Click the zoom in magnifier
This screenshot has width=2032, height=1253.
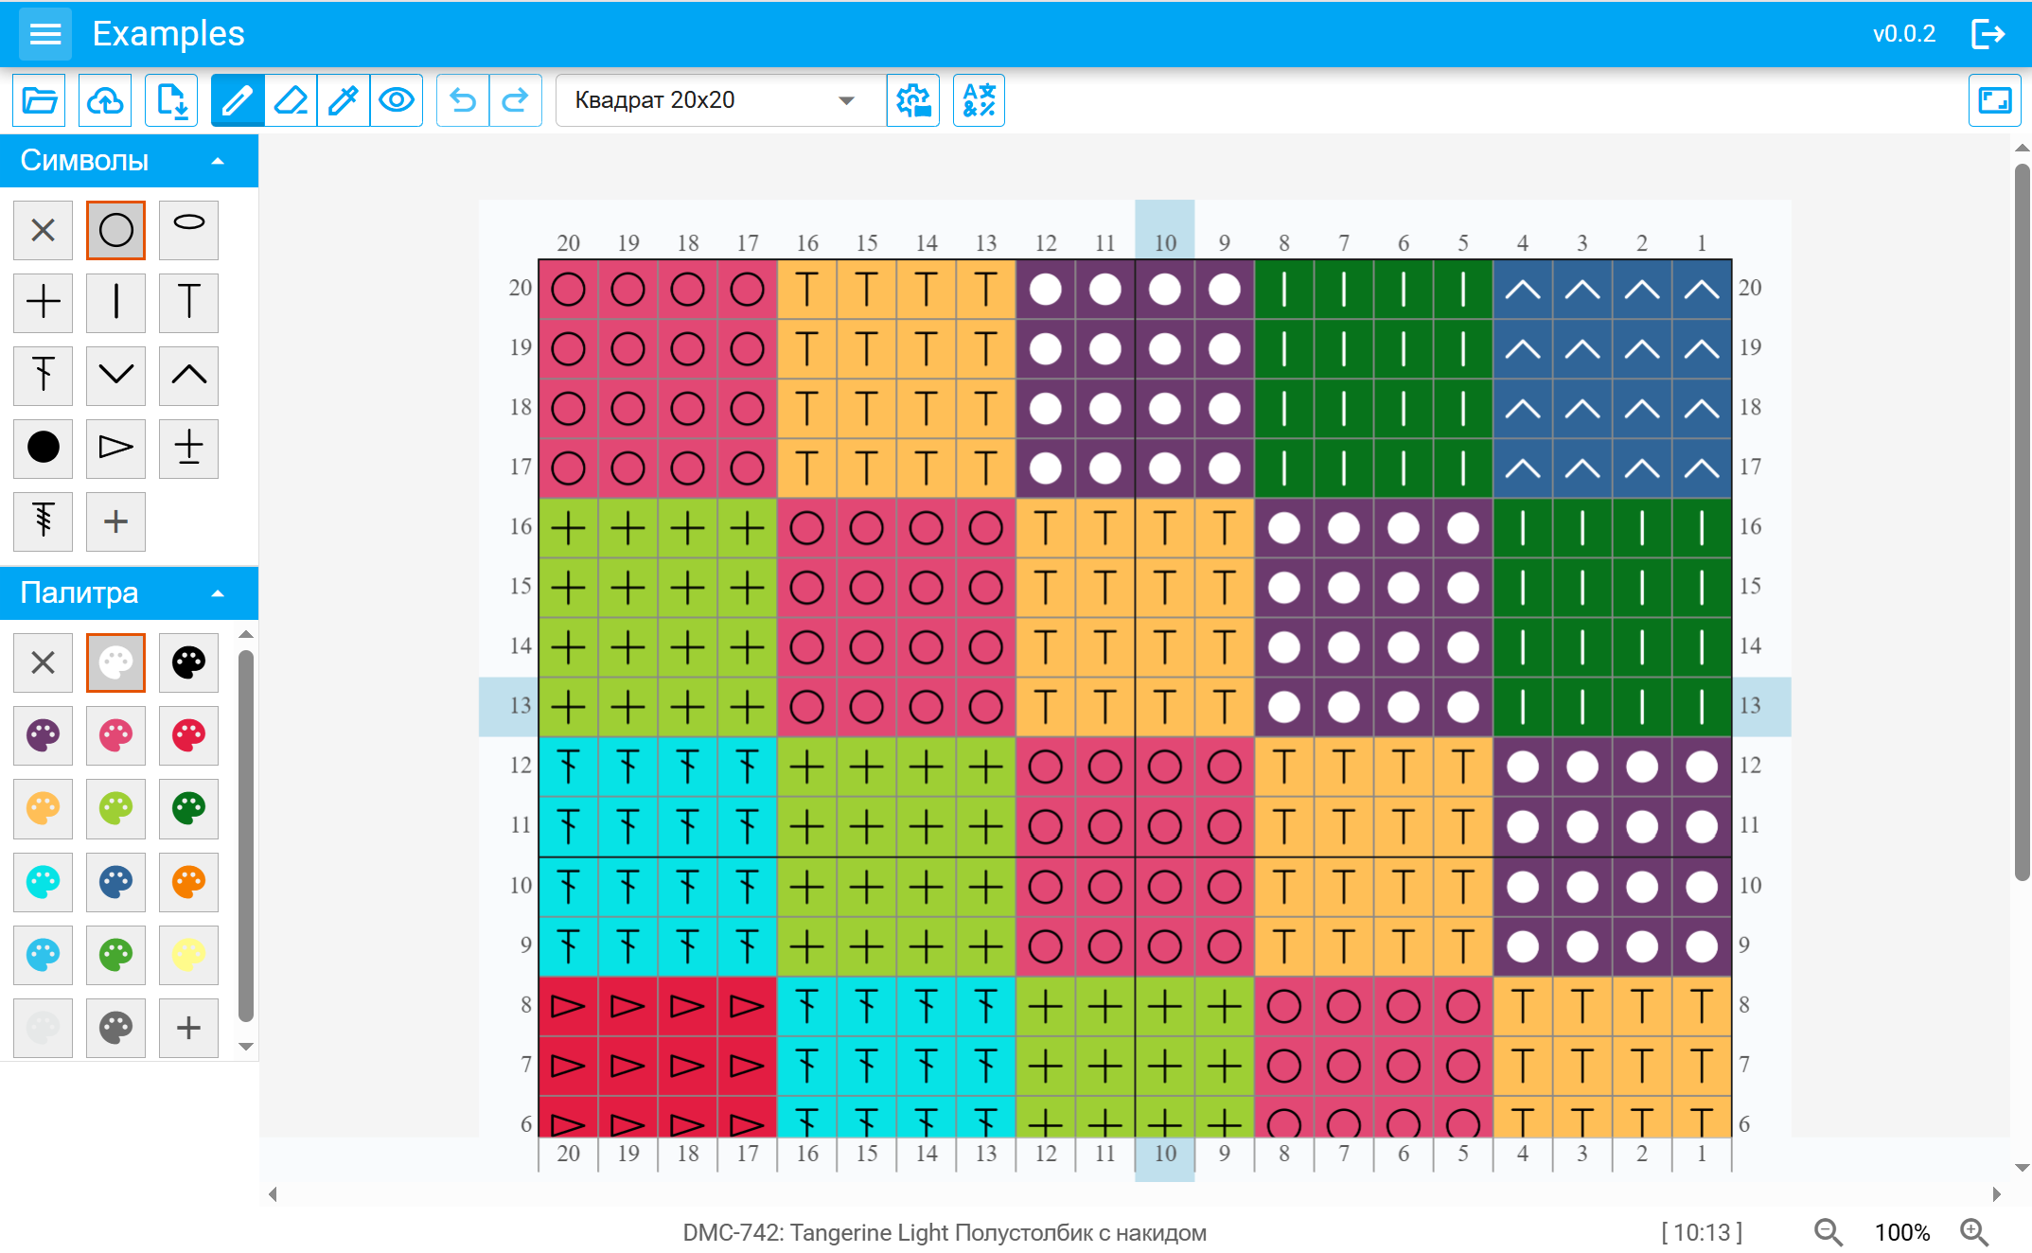(x=1974, y=1232)
